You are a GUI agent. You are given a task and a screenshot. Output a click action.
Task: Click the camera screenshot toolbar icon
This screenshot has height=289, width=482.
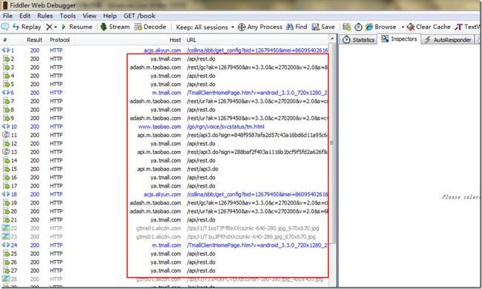(x=347, y=27)
